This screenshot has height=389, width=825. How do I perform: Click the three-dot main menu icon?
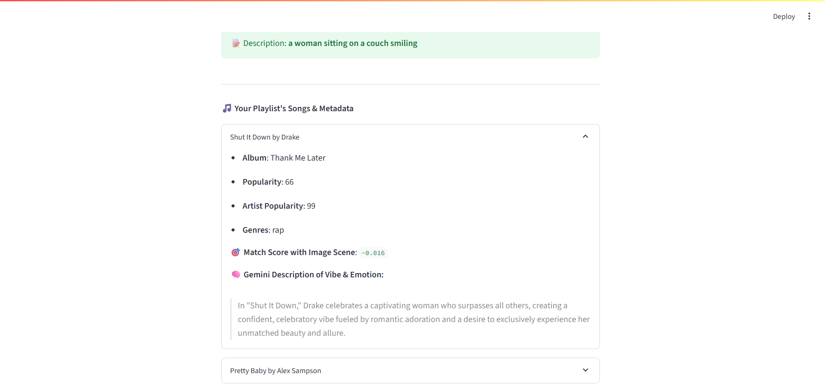coord(809,16)
